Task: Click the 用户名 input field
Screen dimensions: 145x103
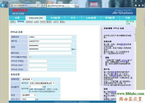Action: click(x=50, y=41)
